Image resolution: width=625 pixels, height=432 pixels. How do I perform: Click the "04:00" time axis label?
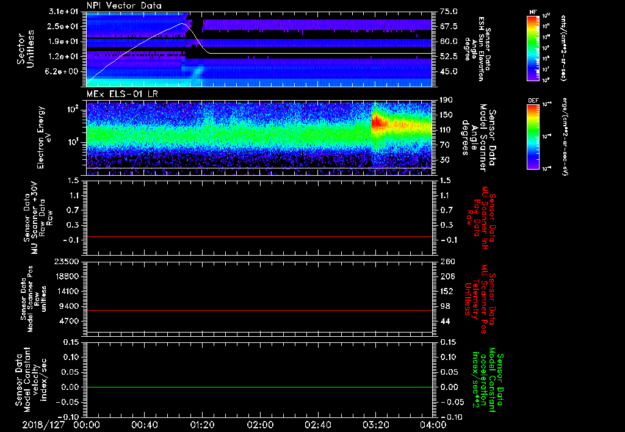pos(433,425)
